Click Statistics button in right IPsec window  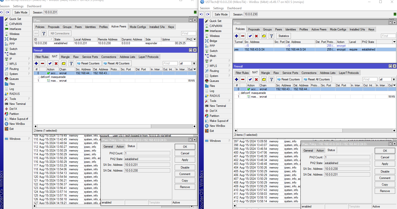pos(283,36)
